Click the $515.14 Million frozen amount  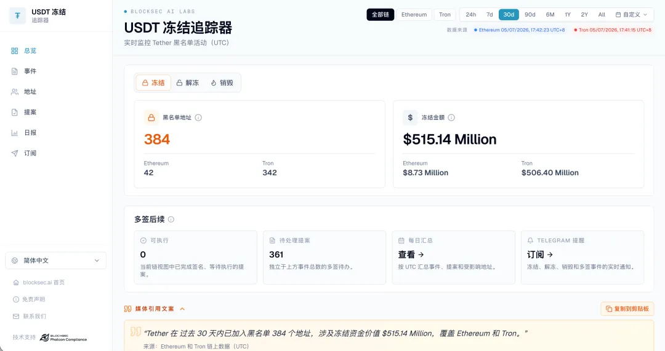point(449,140)
